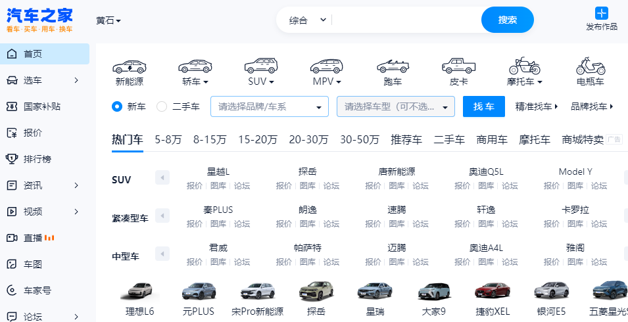Expand the 视频 sidebar chevron
Image resolution: width=628 pixels, height=322 pixels.
tap(76, 212)
